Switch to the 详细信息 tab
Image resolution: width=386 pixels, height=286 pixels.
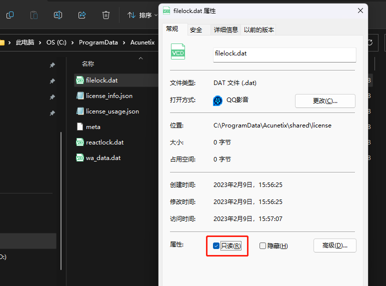coord(225,30)
